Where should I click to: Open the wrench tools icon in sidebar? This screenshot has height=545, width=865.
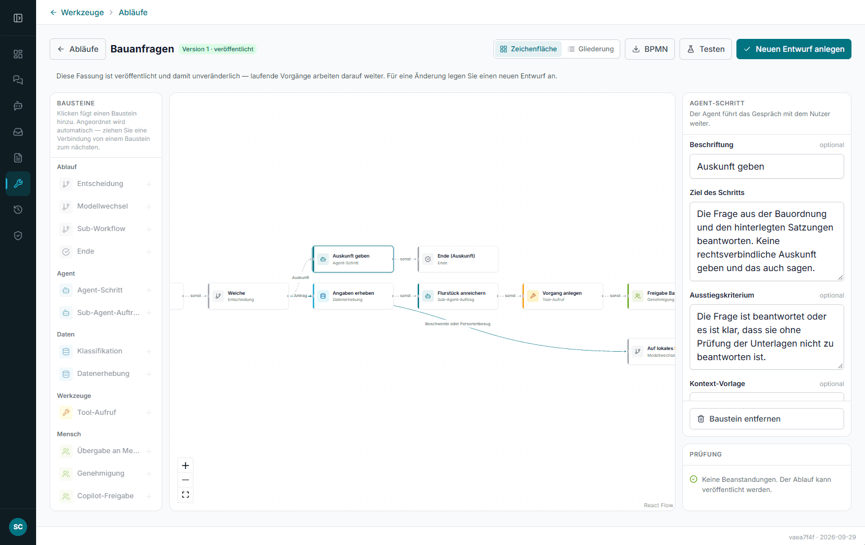pos(18,184)
